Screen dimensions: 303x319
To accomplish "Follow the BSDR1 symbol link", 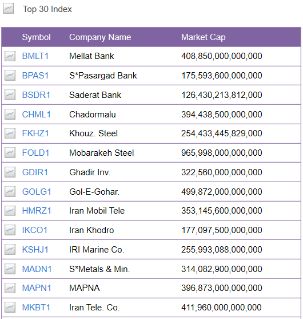I will 36,95.
